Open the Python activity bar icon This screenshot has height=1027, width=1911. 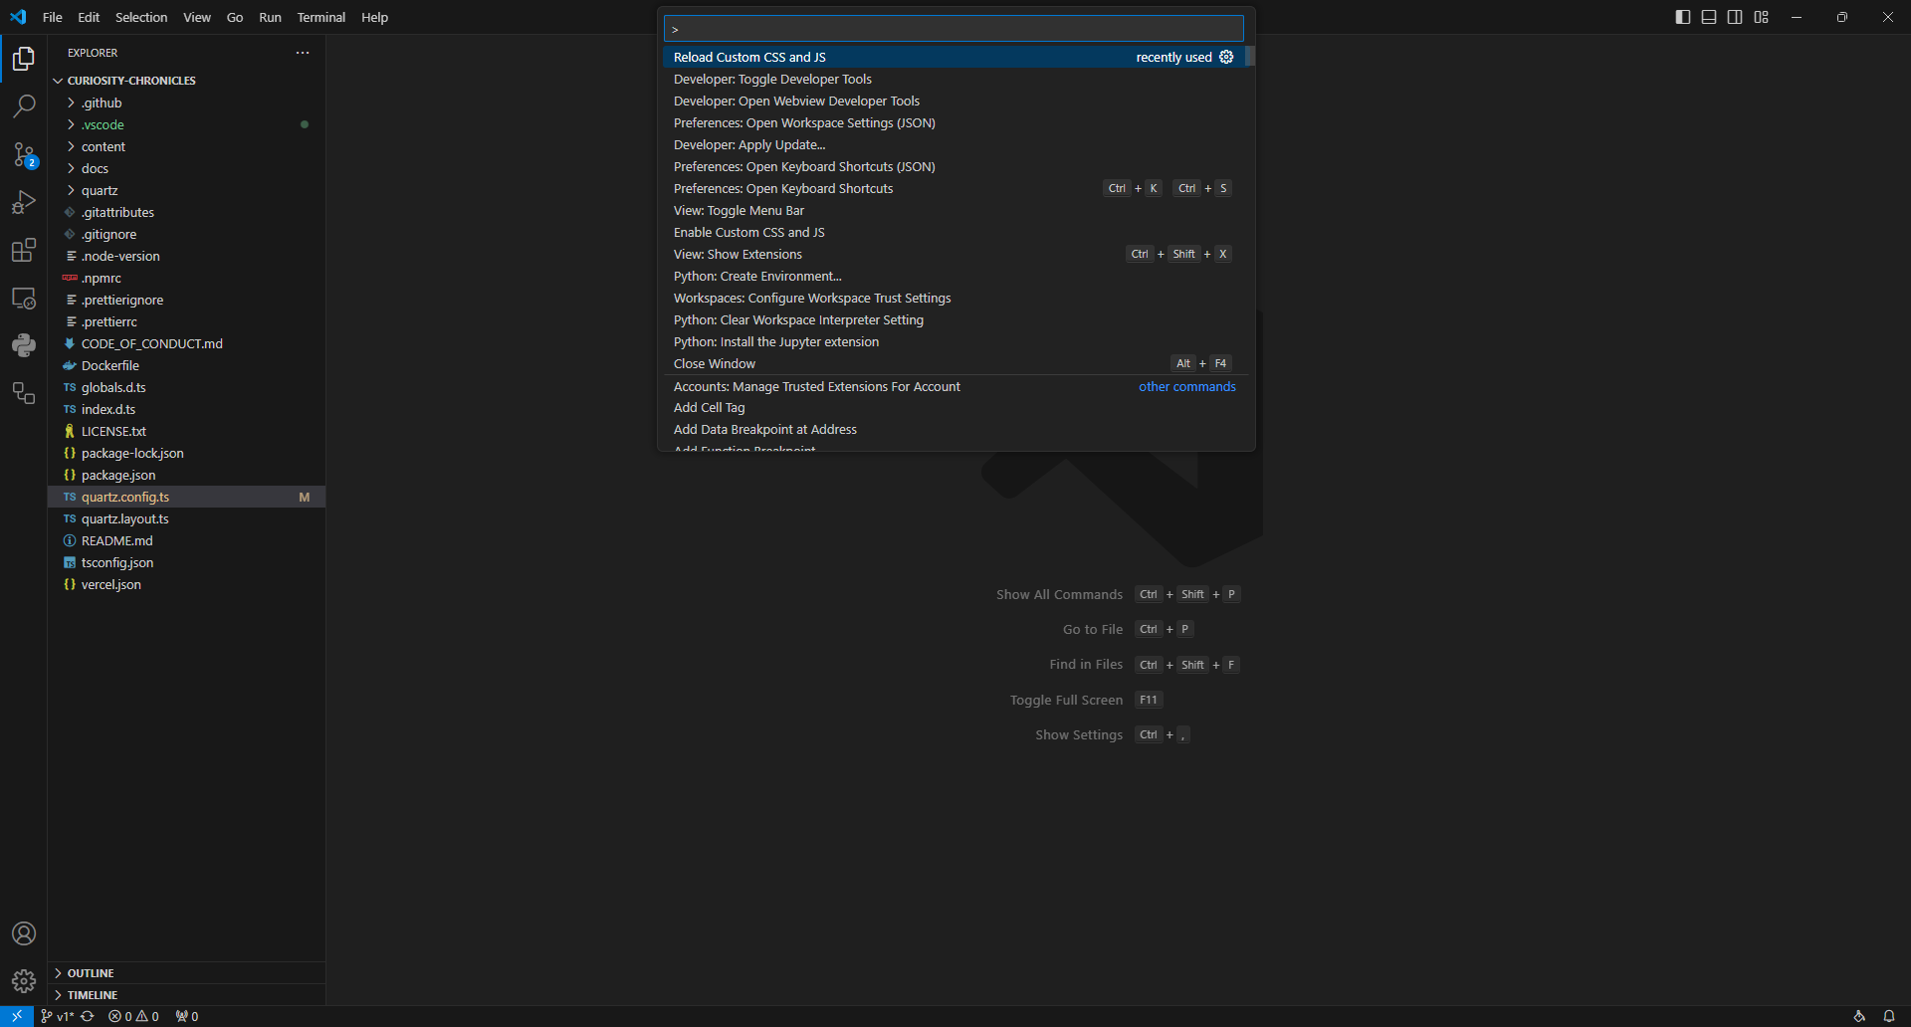24,345
